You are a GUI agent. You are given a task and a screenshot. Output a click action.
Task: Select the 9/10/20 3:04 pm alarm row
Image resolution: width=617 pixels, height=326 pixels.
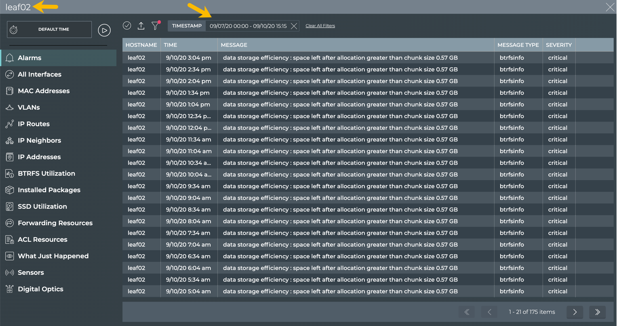[x=339, y=58]
